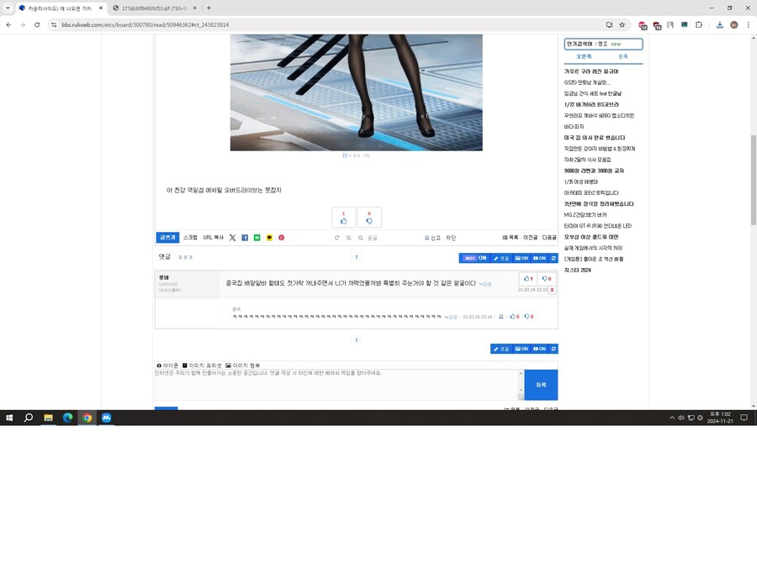757x573 pixels.
Task: Share the post on X (Twitter)
Action: [x=232, y=238]
